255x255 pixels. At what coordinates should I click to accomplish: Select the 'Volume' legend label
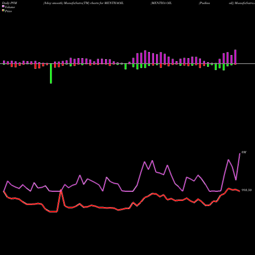[10, 7]
